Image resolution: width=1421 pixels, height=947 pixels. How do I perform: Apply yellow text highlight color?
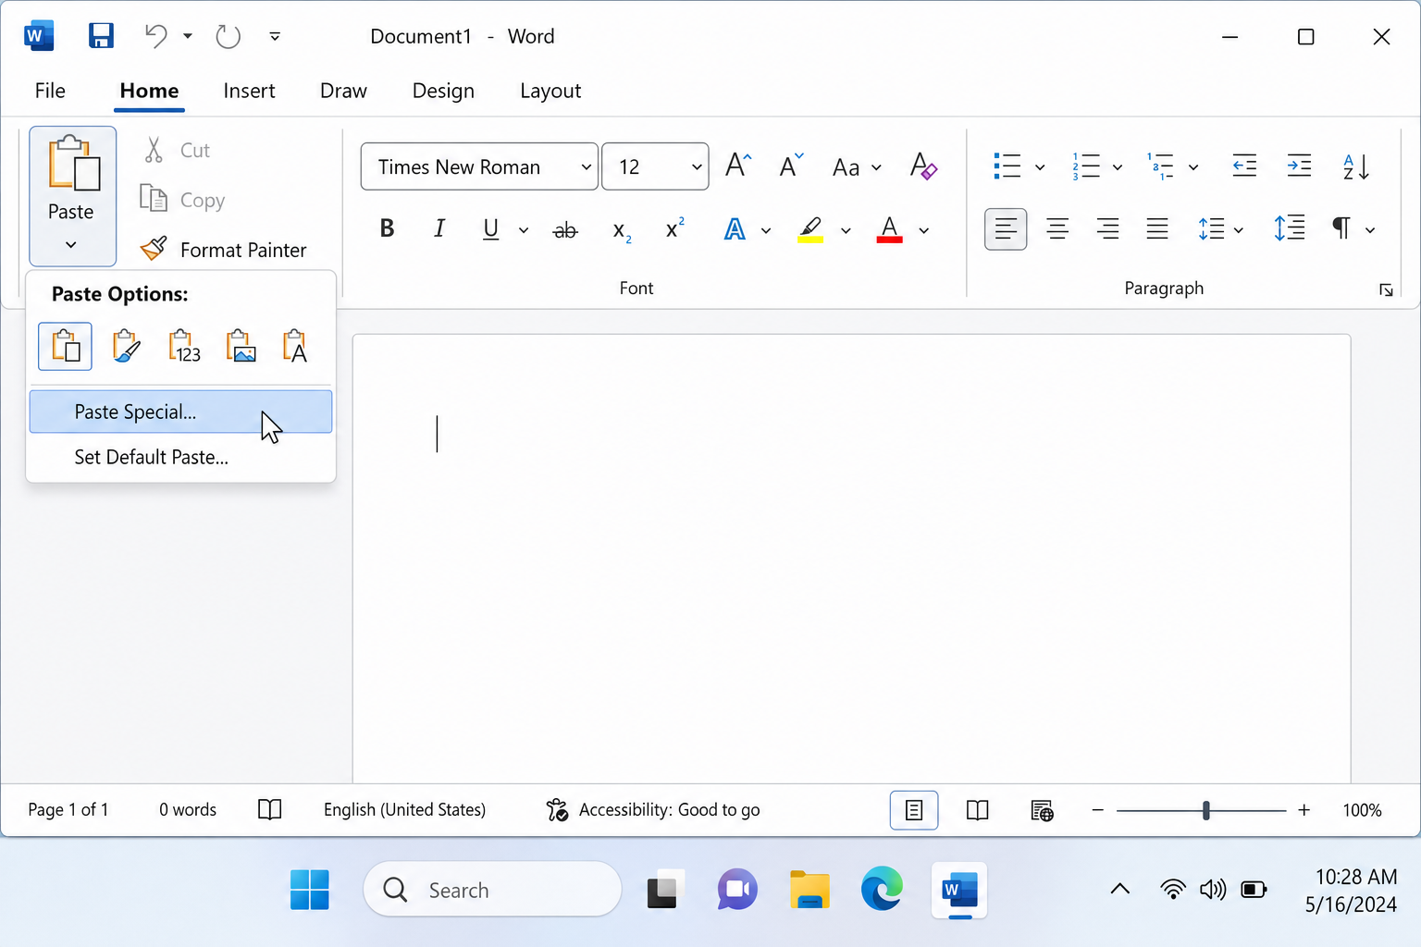click(810, 229)
